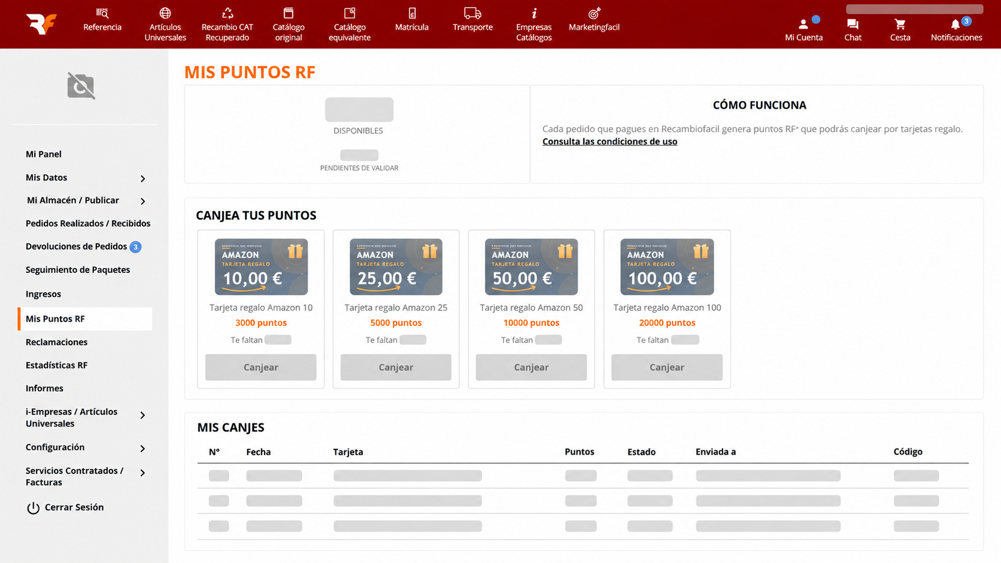Screen dimensions: 1001x563
Task: Expand Mi Almacén / Publicar chevron
Action: (x=143, y=201)
